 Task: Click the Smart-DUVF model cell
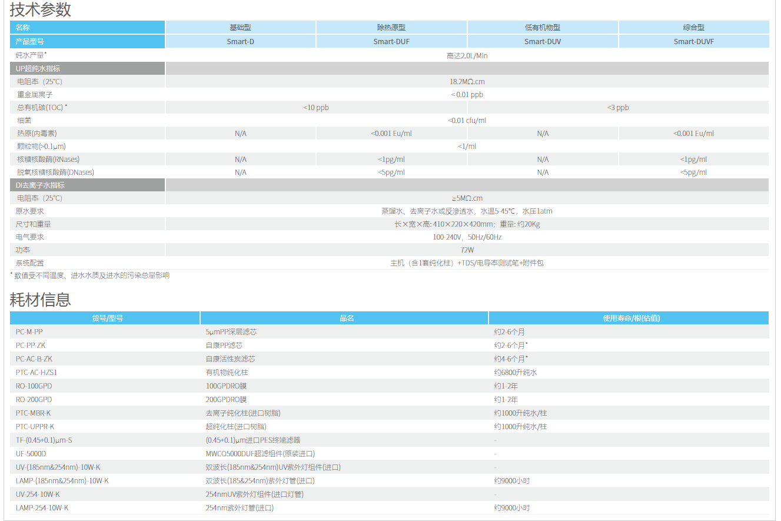click(x=694, y=42)
